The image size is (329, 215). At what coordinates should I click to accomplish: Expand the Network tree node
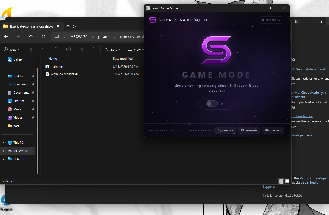click(x=3, y=159)
